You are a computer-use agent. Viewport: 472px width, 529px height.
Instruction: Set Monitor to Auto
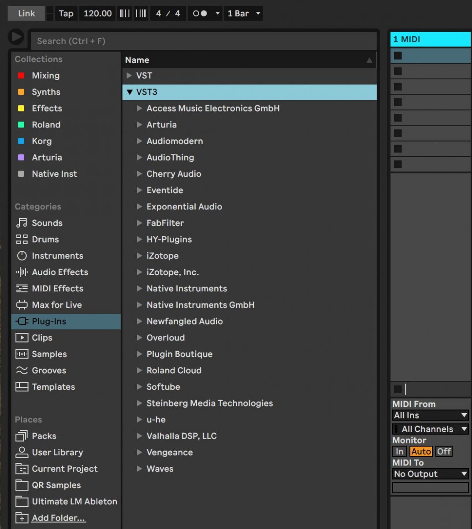click(421, 451)
